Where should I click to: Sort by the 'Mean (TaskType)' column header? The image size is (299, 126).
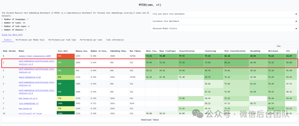tap(168, 51)
